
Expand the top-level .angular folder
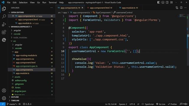click(x=17, y=30)
